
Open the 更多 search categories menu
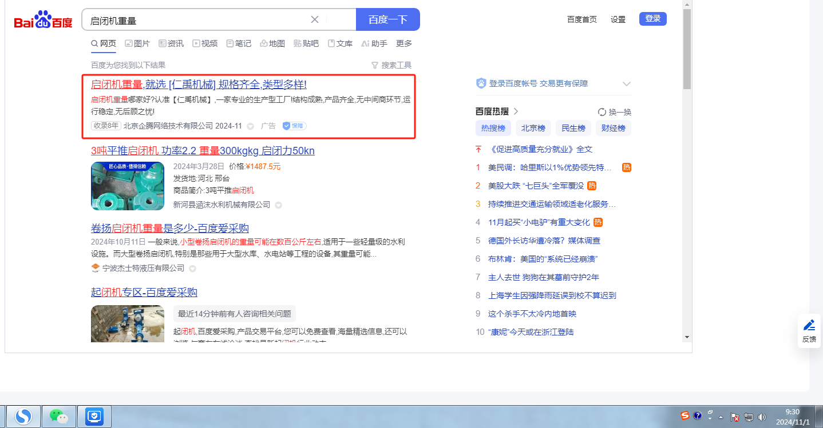[x=404, y=43]
